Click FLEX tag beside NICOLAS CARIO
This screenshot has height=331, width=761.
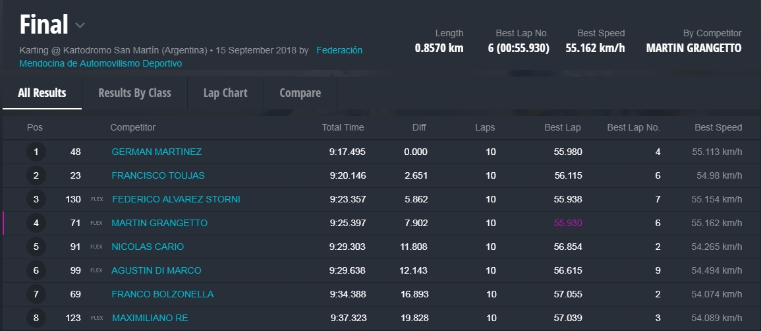coord(96,247)
